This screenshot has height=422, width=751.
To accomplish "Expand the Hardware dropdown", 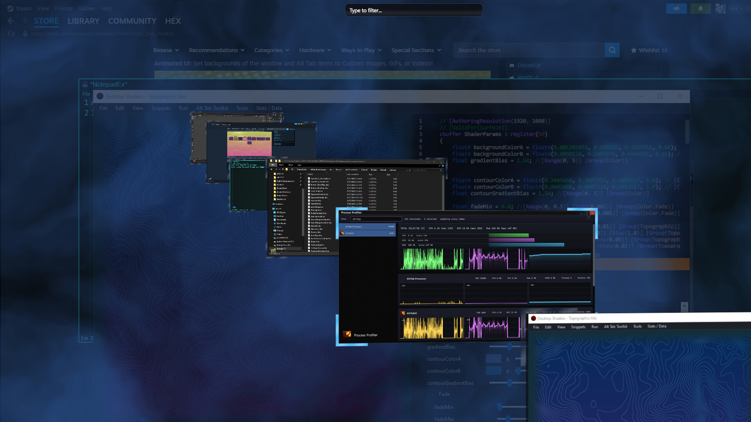I will point(315,50).
